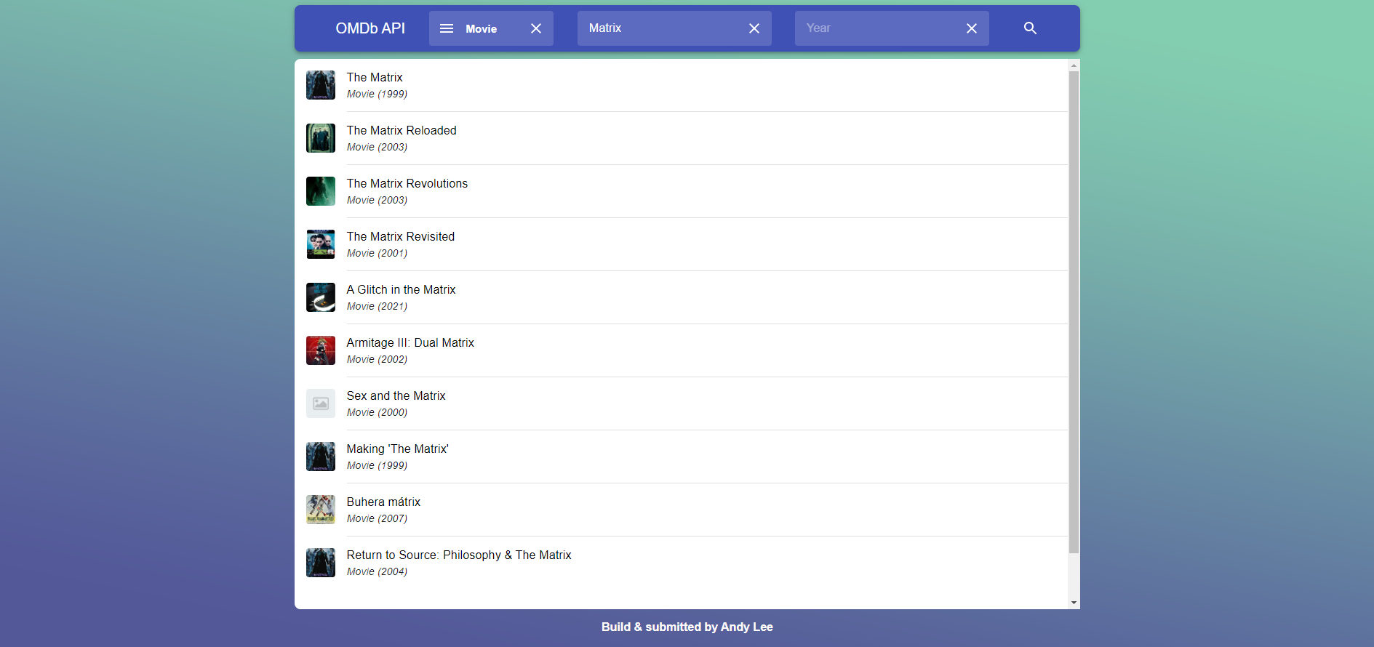This screenshot has height=647, width=1374.
Task: Click the scrollbar up arrow
Action: [1074, 65]
